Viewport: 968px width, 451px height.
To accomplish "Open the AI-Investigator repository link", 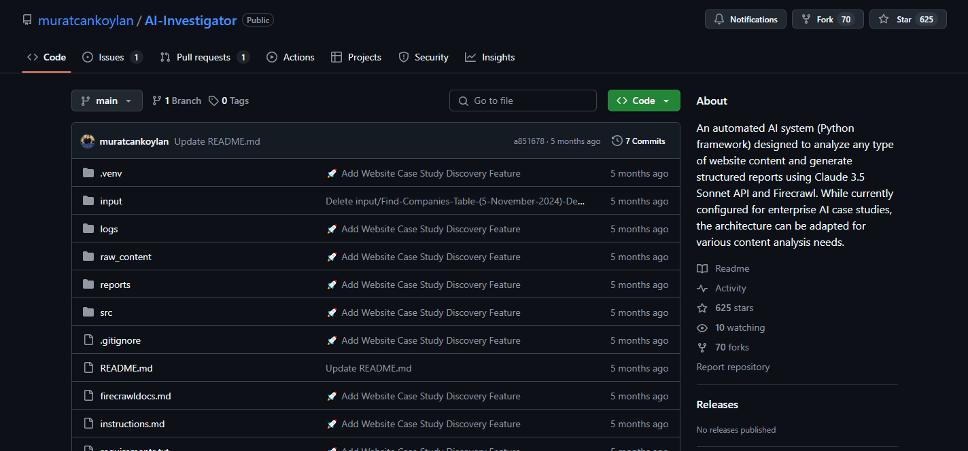I will click(191, 20).
